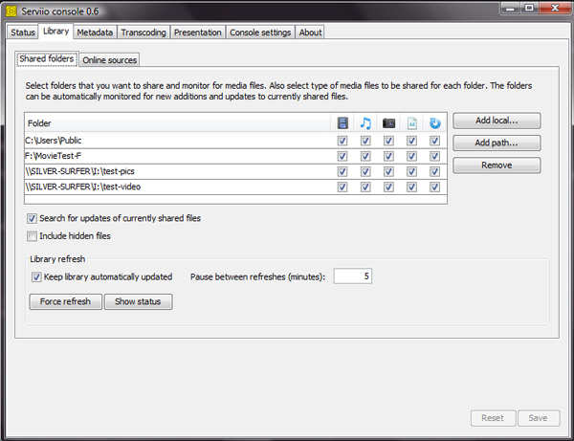Viewport: 574px width, 441px height.
Task: Select the \\SILVER-SURFER\I:\test-video folder row
Action: pos(172,187)
